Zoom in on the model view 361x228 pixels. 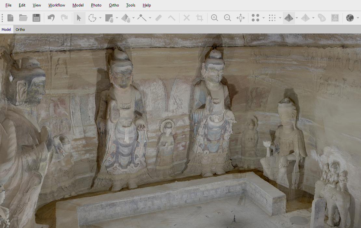[x=215, y=18]
